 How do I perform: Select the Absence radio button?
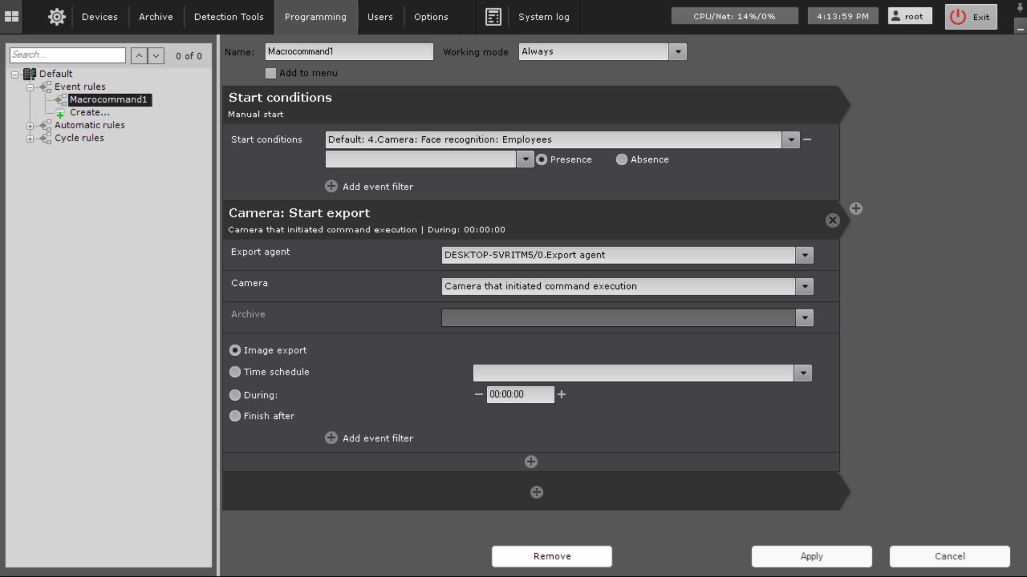pyautogui.click(x=622, y=159)
